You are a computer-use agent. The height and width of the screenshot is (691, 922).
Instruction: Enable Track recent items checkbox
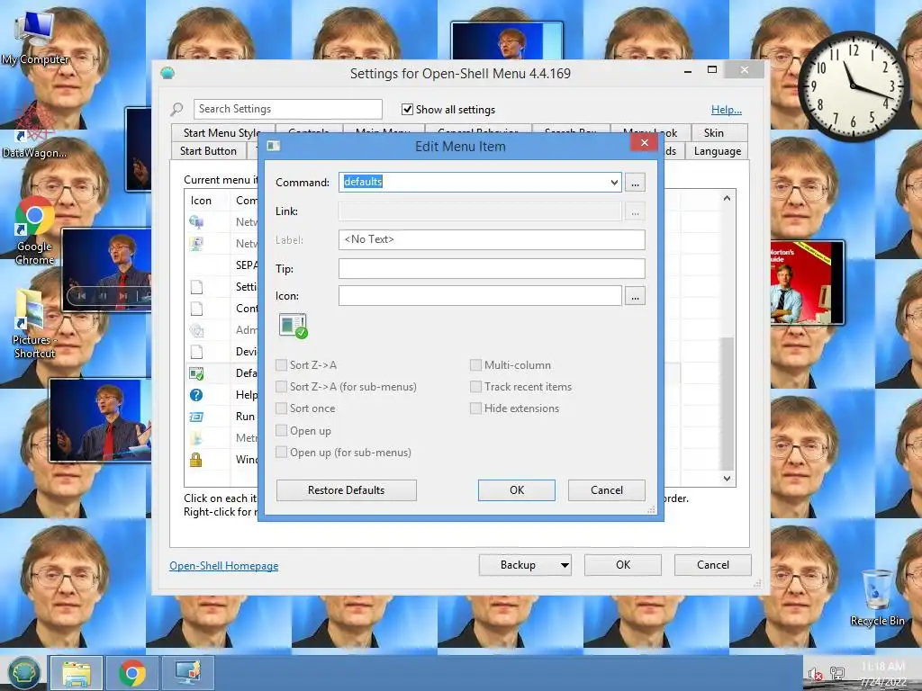pyautogui.click(x=475, y=387)
